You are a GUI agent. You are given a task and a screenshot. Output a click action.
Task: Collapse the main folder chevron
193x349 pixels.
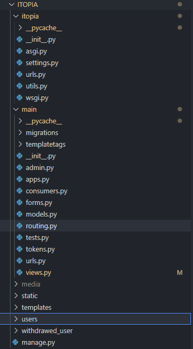16,109
